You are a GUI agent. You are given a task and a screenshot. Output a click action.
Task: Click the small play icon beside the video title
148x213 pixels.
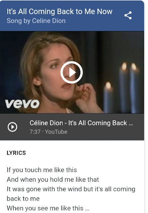click(12, 127)
